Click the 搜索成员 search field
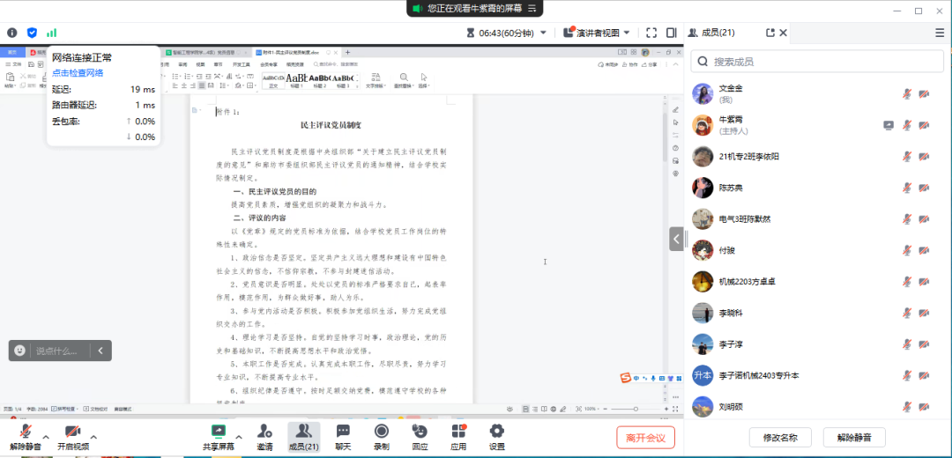The width and height of the screenshot is (952, 458). coord(815,62)
